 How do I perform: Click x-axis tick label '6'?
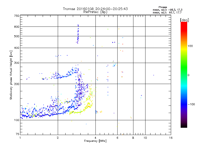click(x=117, y=138)
